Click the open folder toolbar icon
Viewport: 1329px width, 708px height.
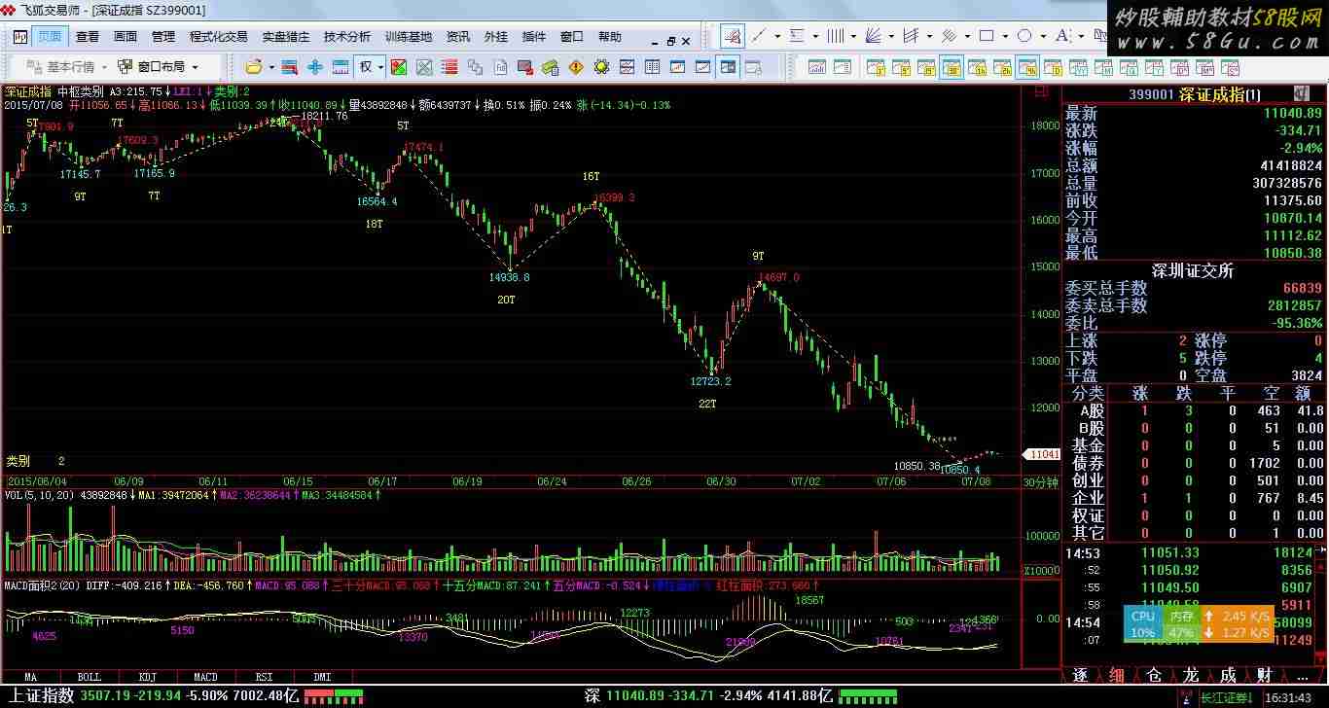254,67
